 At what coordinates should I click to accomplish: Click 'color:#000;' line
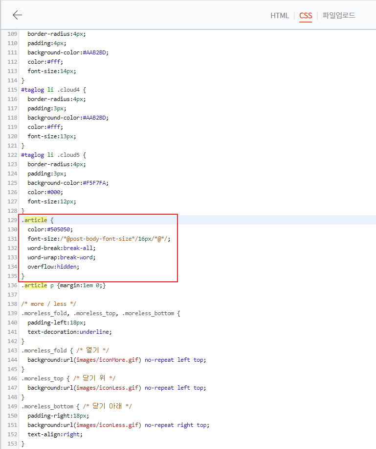coord(45,192)
